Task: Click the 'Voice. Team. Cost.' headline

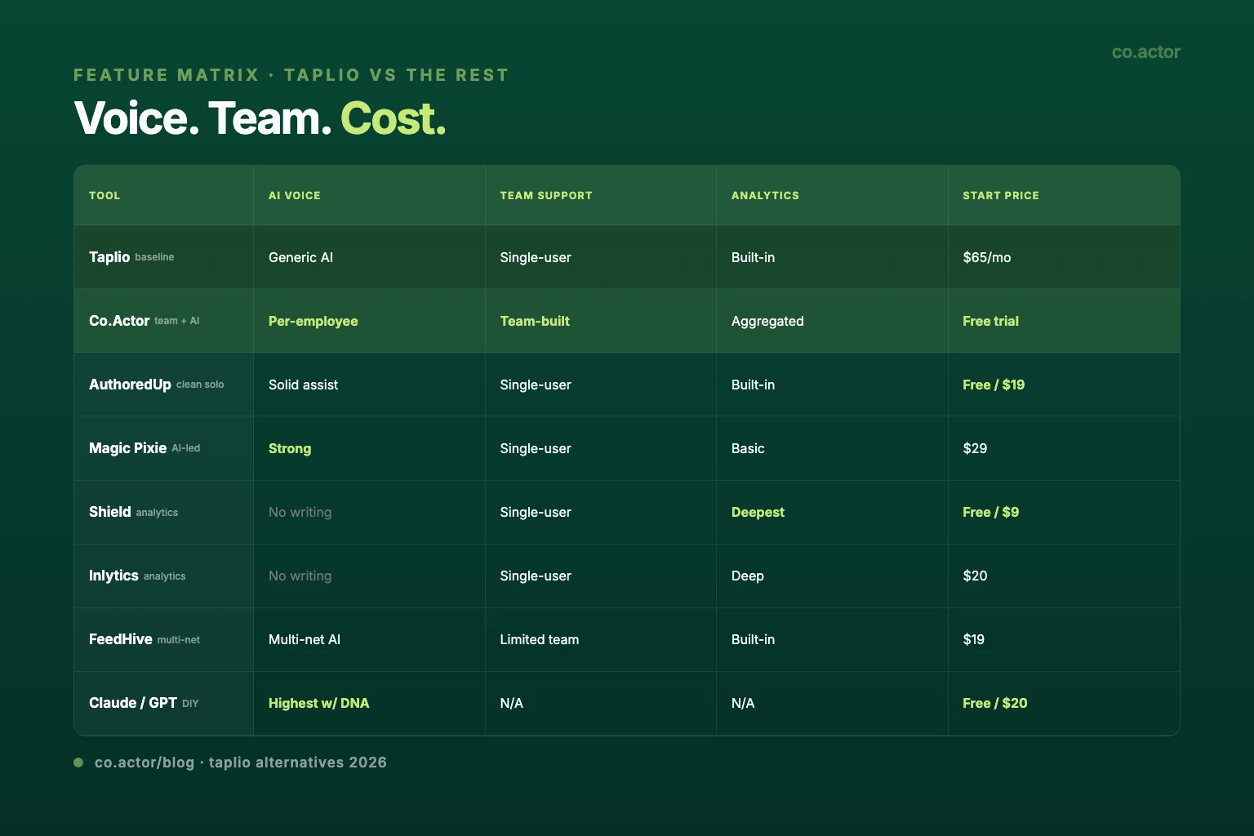Action: pos(260,118)
